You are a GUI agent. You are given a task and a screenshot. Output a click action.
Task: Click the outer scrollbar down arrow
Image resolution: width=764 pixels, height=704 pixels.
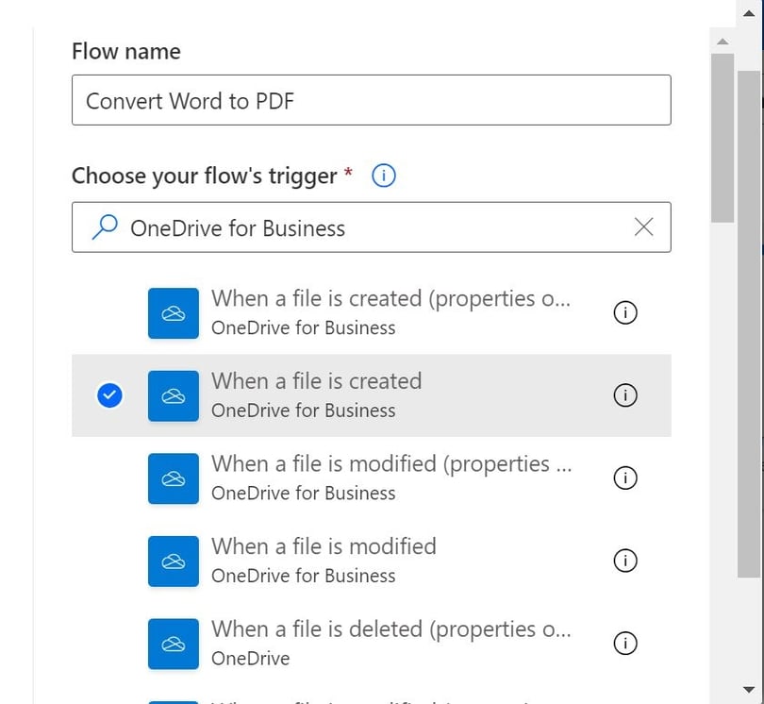coord(749,690)
